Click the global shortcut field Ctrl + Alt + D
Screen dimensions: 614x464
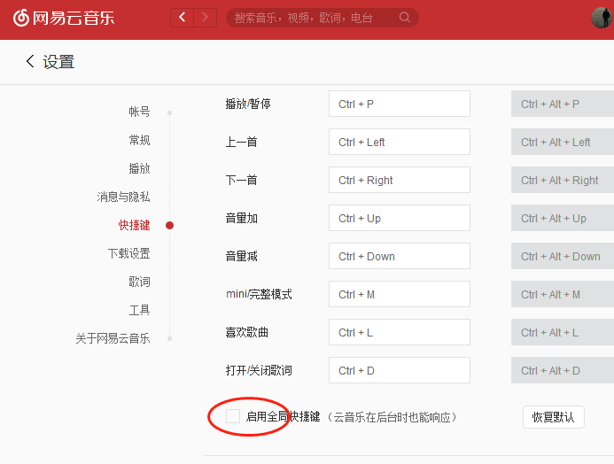(563, 370)
